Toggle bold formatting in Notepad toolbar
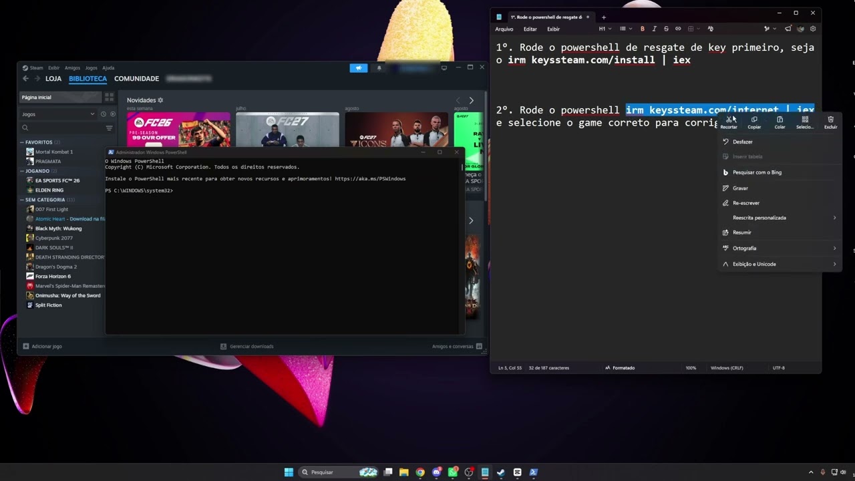 click(x=643, y=29)
